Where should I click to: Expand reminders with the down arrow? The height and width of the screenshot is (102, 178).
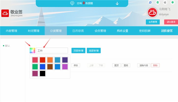(117, 3)
